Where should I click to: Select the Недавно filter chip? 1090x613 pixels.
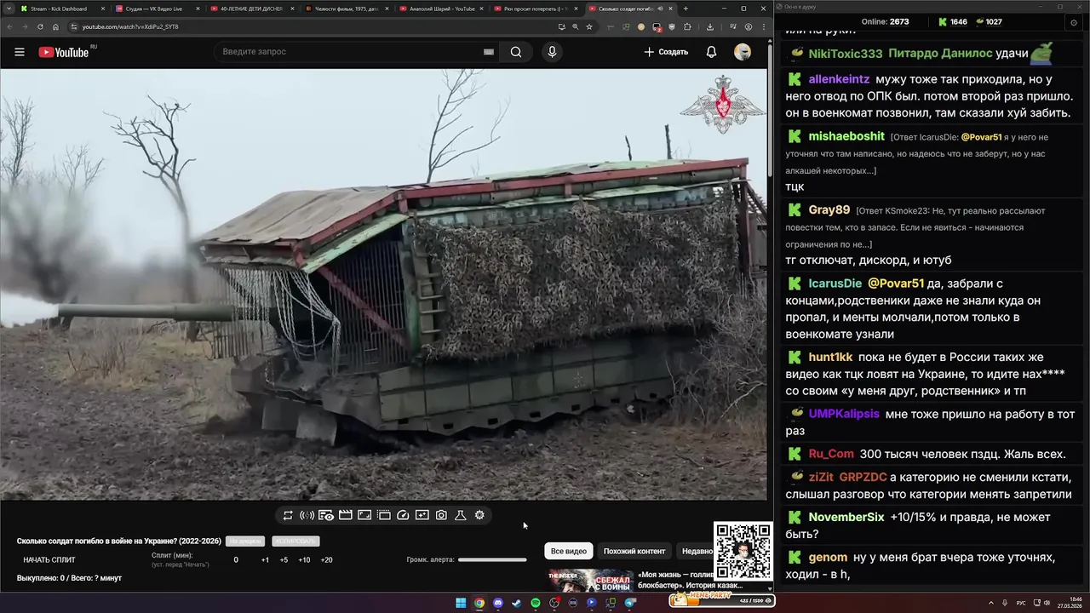(697, 551)
